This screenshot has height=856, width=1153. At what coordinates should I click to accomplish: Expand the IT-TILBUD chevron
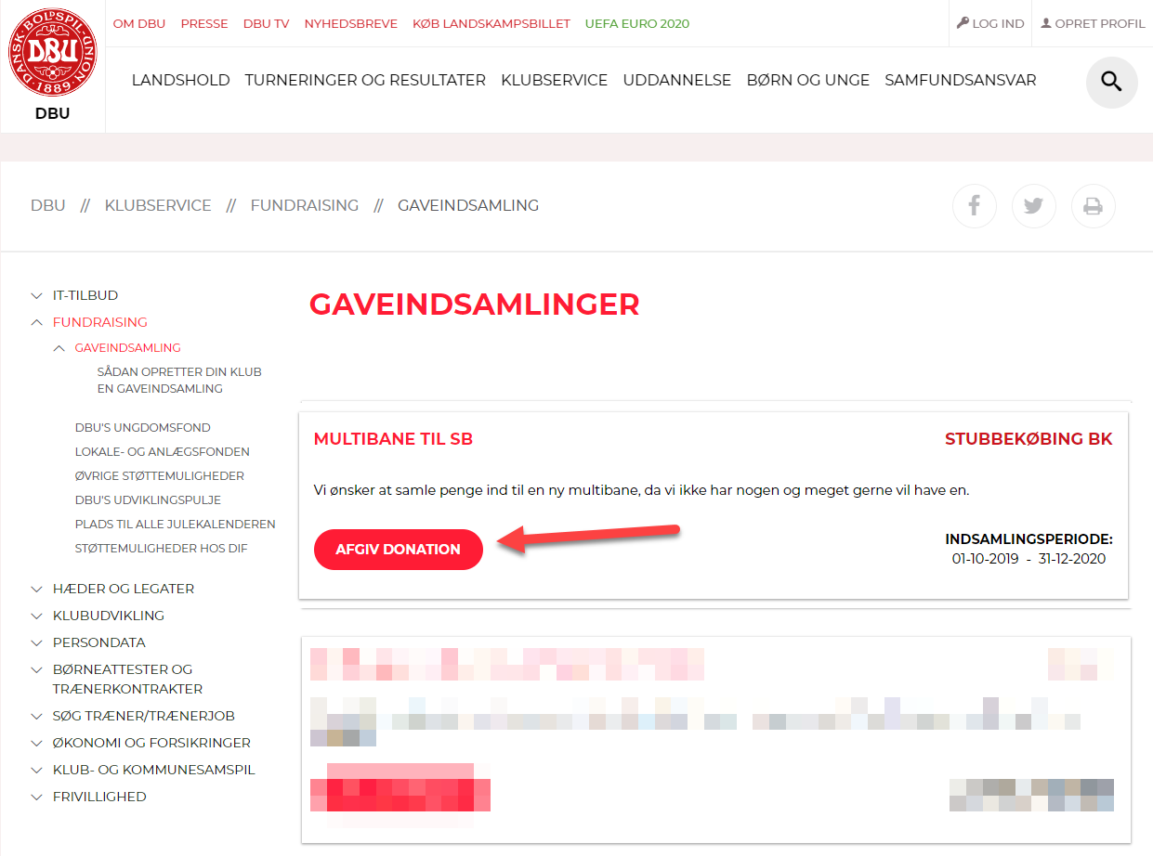36,296
